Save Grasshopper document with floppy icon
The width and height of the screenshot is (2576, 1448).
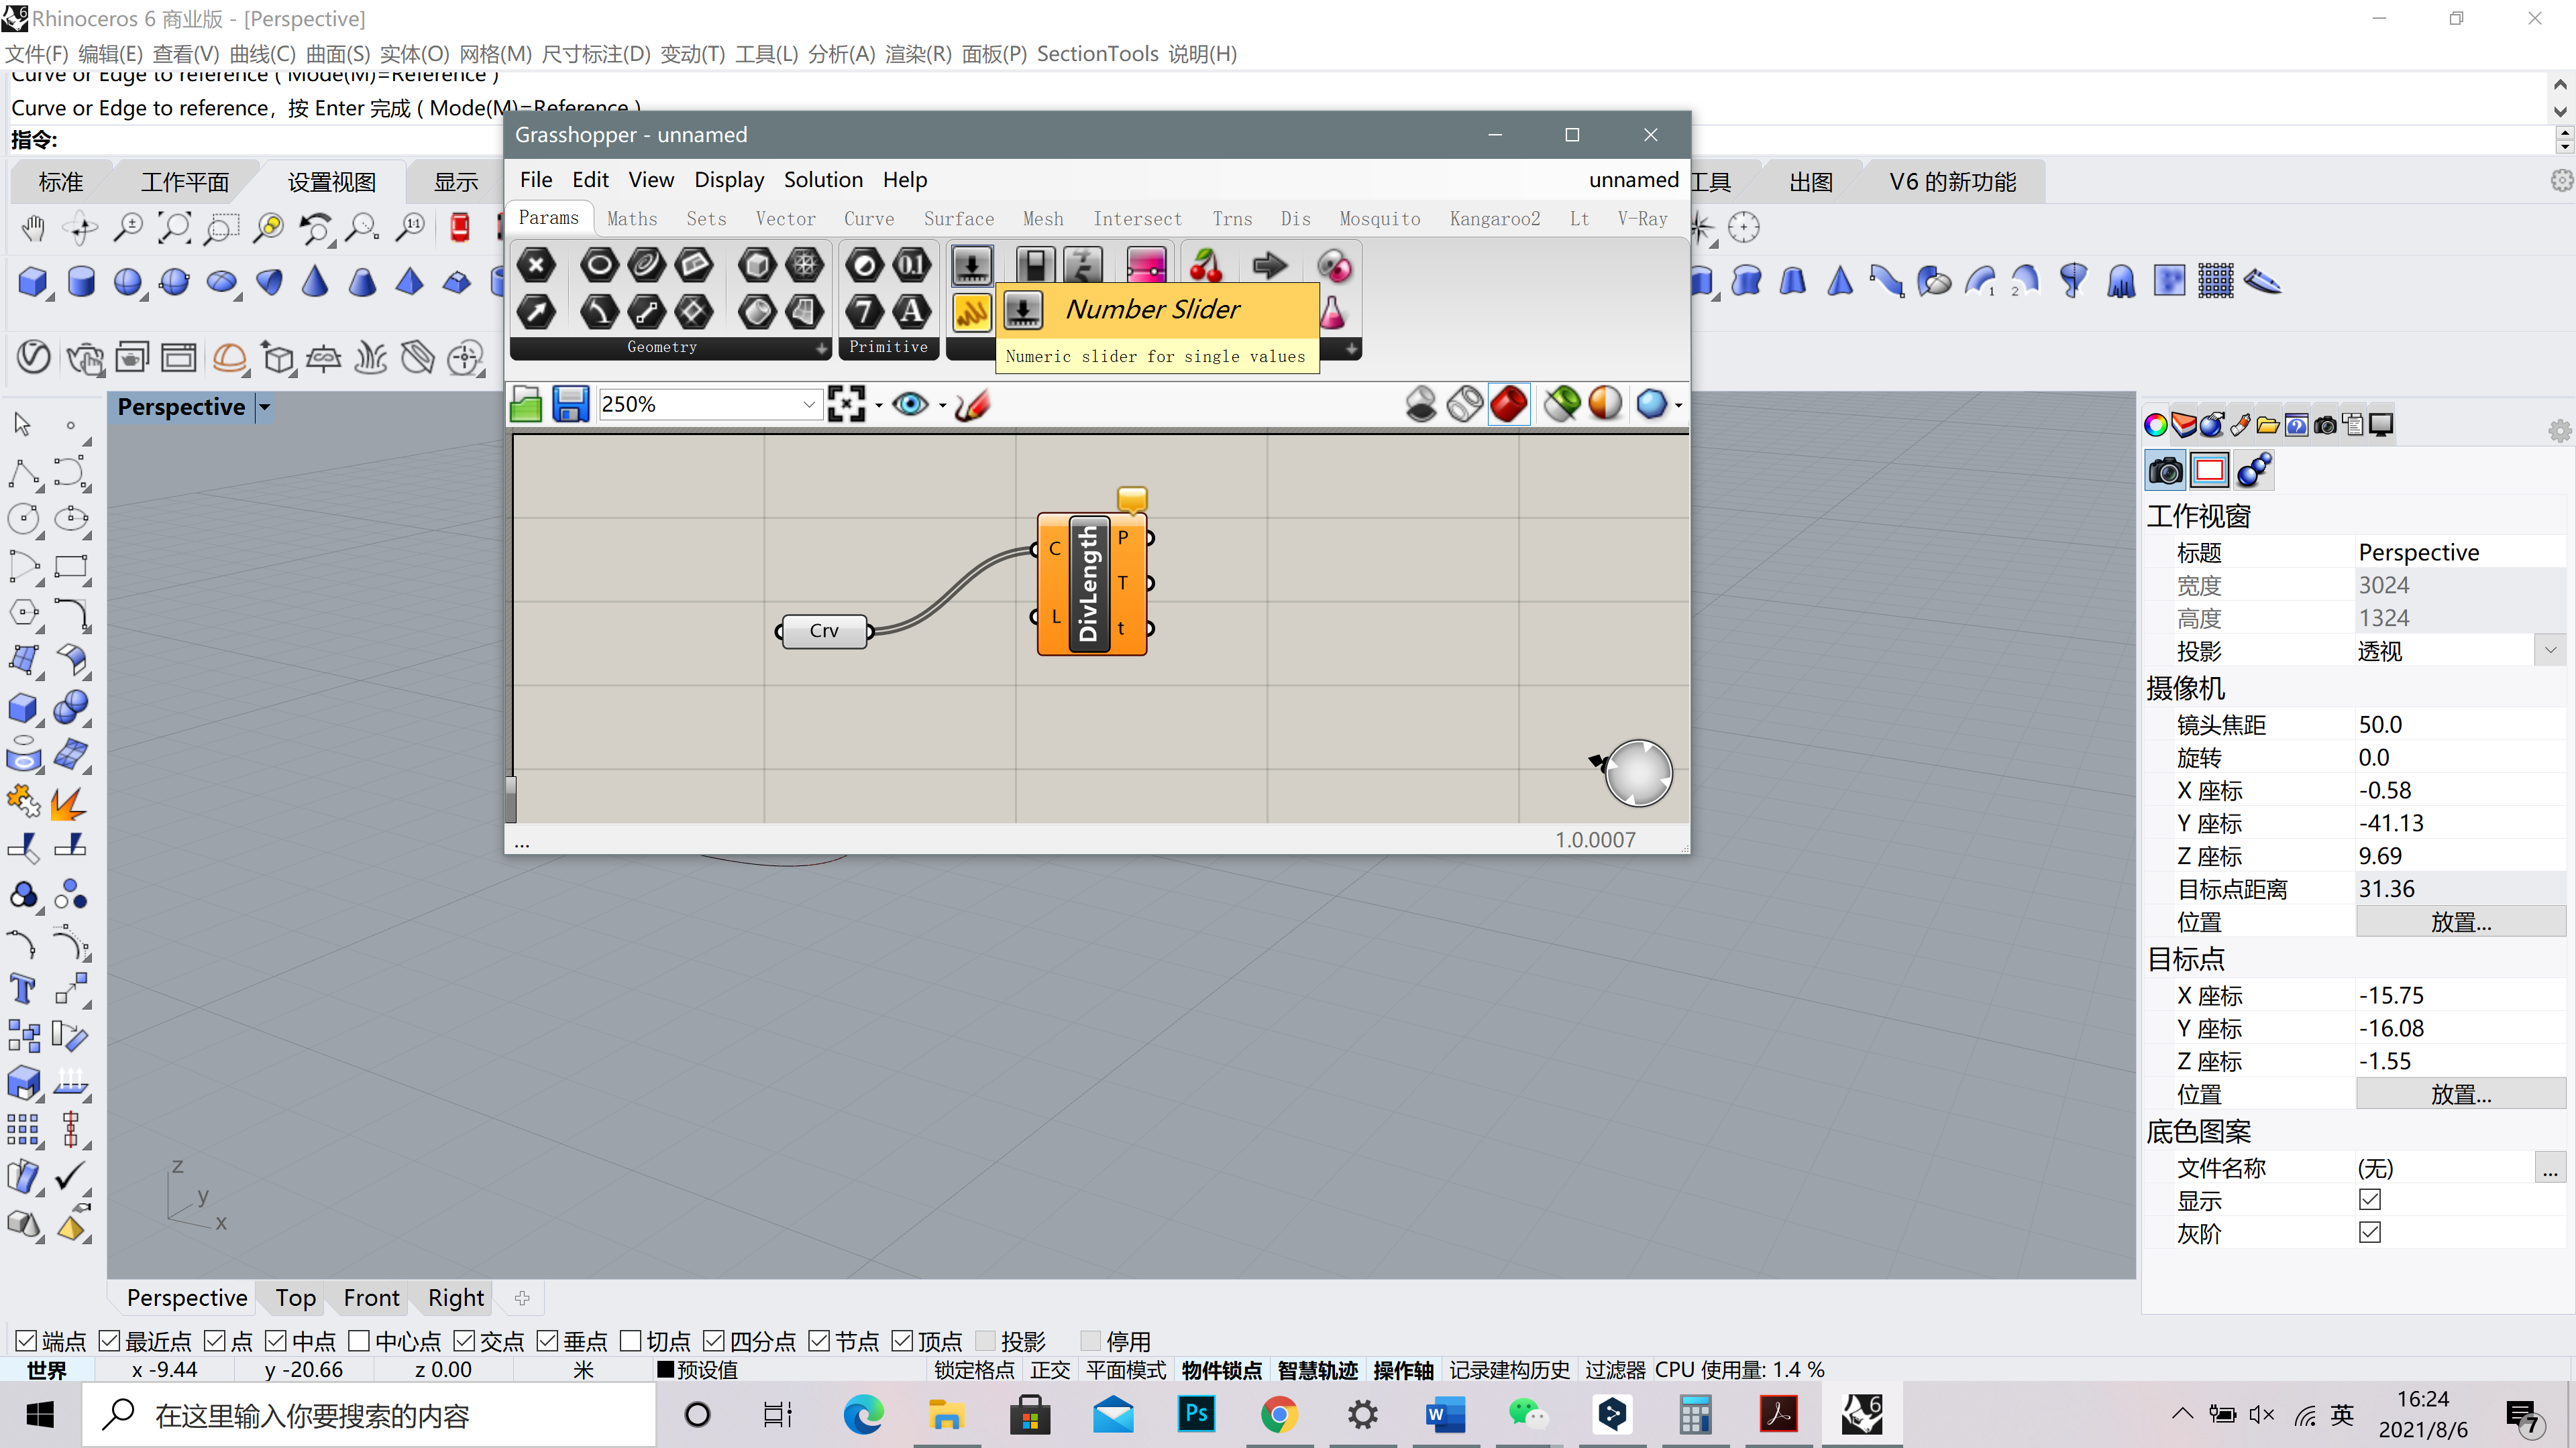click(x=570, y=405)
